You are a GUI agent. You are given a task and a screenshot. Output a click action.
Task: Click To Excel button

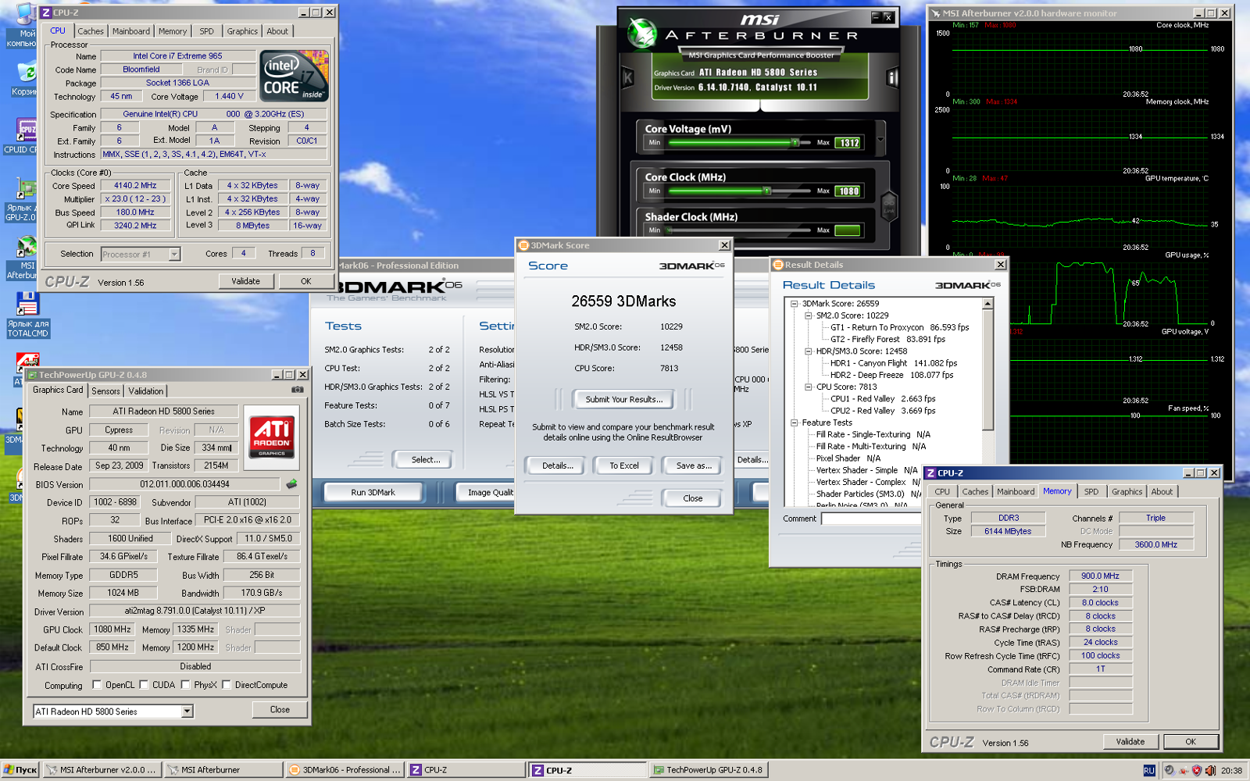623,465
